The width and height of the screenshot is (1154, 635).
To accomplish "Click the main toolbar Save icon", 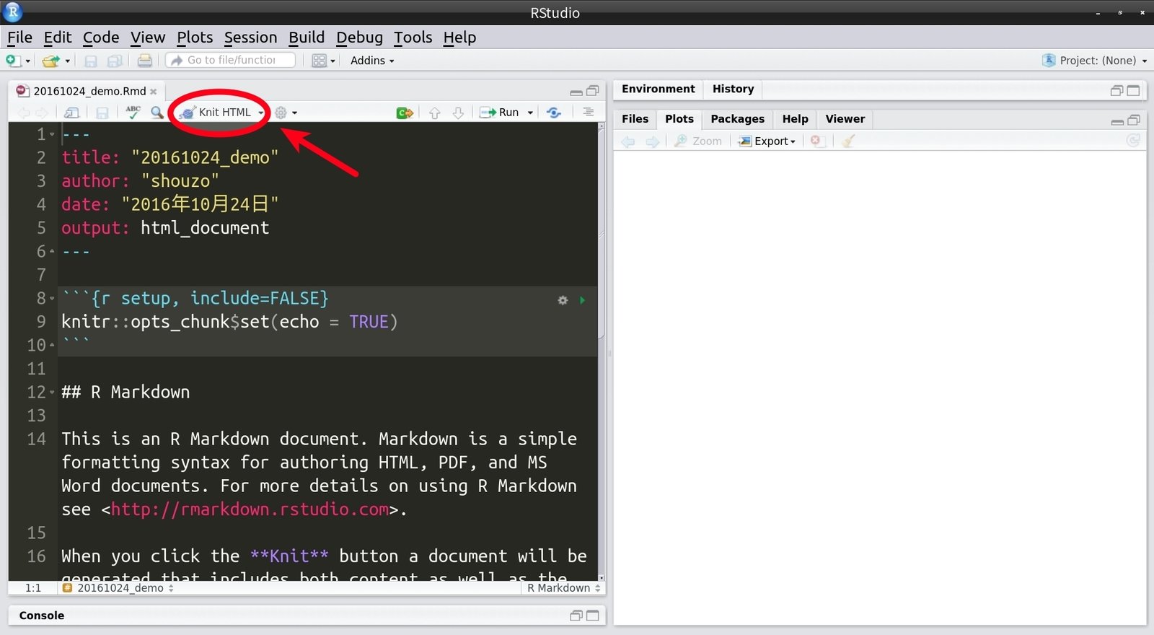I will (91, 61).
